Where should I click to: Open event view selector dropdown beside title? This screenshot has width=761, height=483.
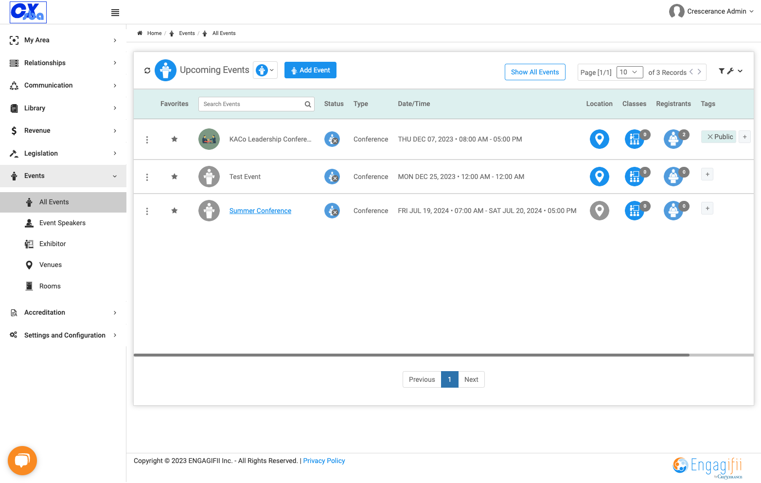click(x=265, y=70)
